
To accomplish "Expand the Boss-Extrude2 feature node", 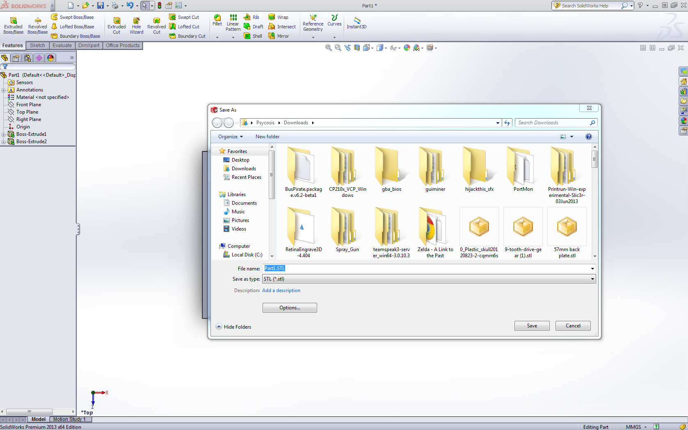I will [x=4, y=142].
